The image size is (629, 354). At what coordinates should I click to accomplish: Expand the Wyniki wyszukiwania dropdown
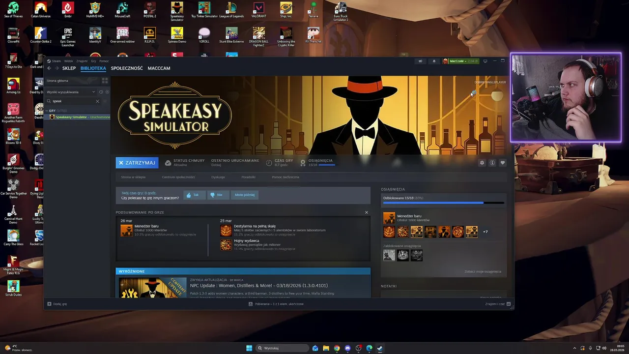(93, 92)
